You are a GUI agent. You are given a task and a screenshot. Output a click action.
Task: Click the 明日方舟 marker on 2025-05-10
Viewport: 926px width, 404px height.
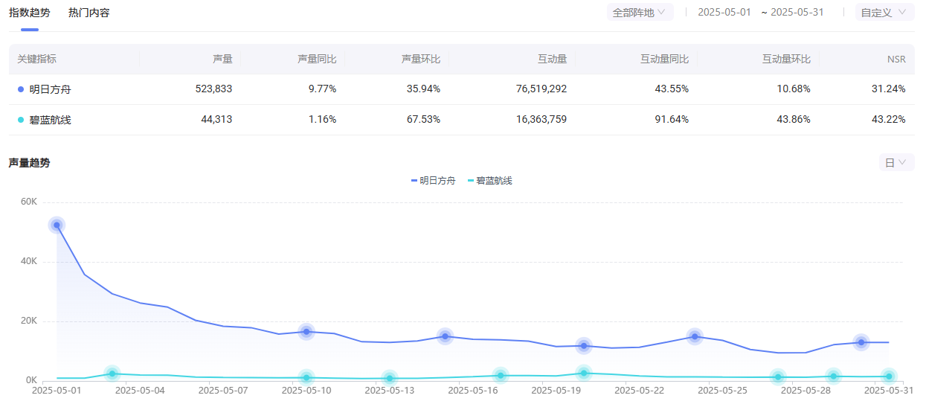(306, 332)
